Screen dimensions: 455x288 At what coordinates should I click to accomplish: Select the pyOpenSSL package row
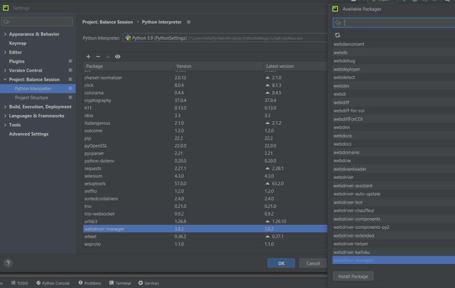pos(205,146)
